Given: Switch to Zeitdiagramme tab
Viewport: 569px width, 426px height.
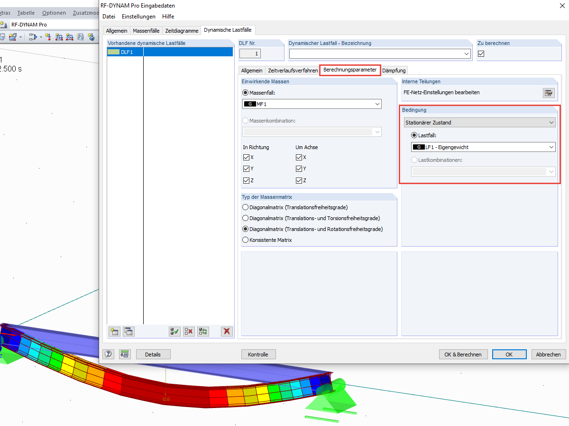Looking at the screenshot, I should pos(182,31).
